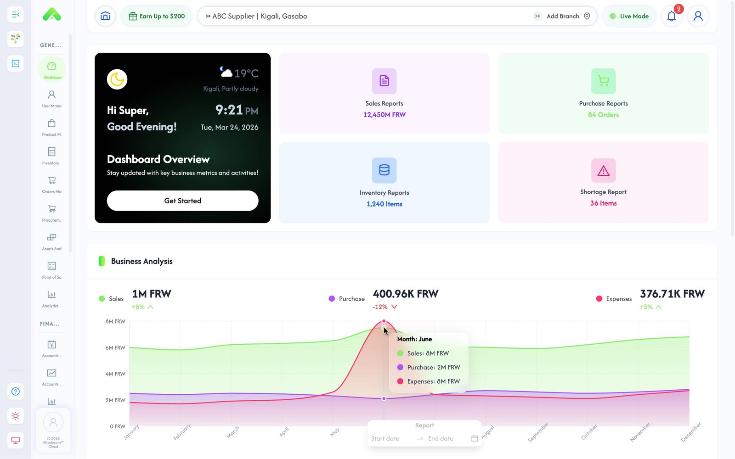
Task: Open the Shortage Report card
Action: tap(603, 182)
